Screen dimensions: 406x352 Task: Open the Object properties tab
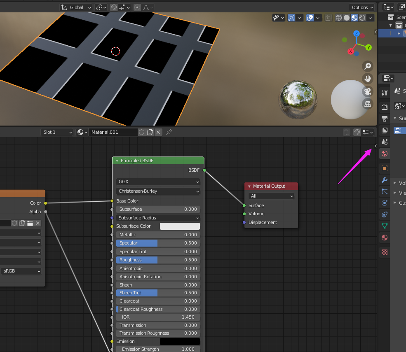pyautogui.click(x=385, y=168)
